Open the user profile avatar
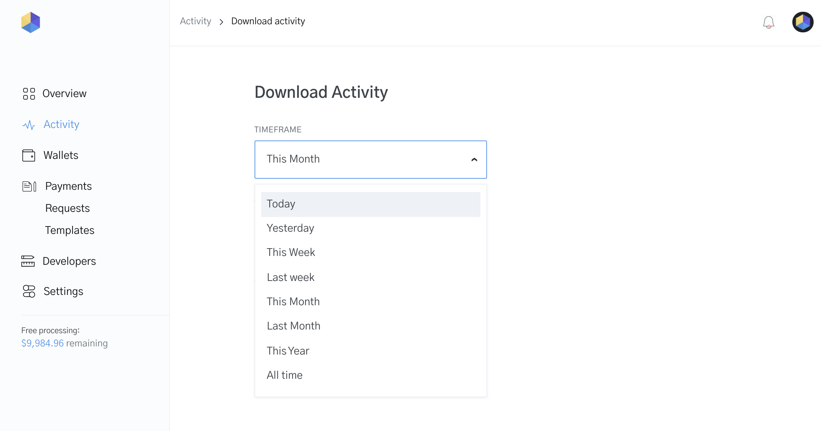Viewport: 821px width, 431px height. [x=803, y=22]
